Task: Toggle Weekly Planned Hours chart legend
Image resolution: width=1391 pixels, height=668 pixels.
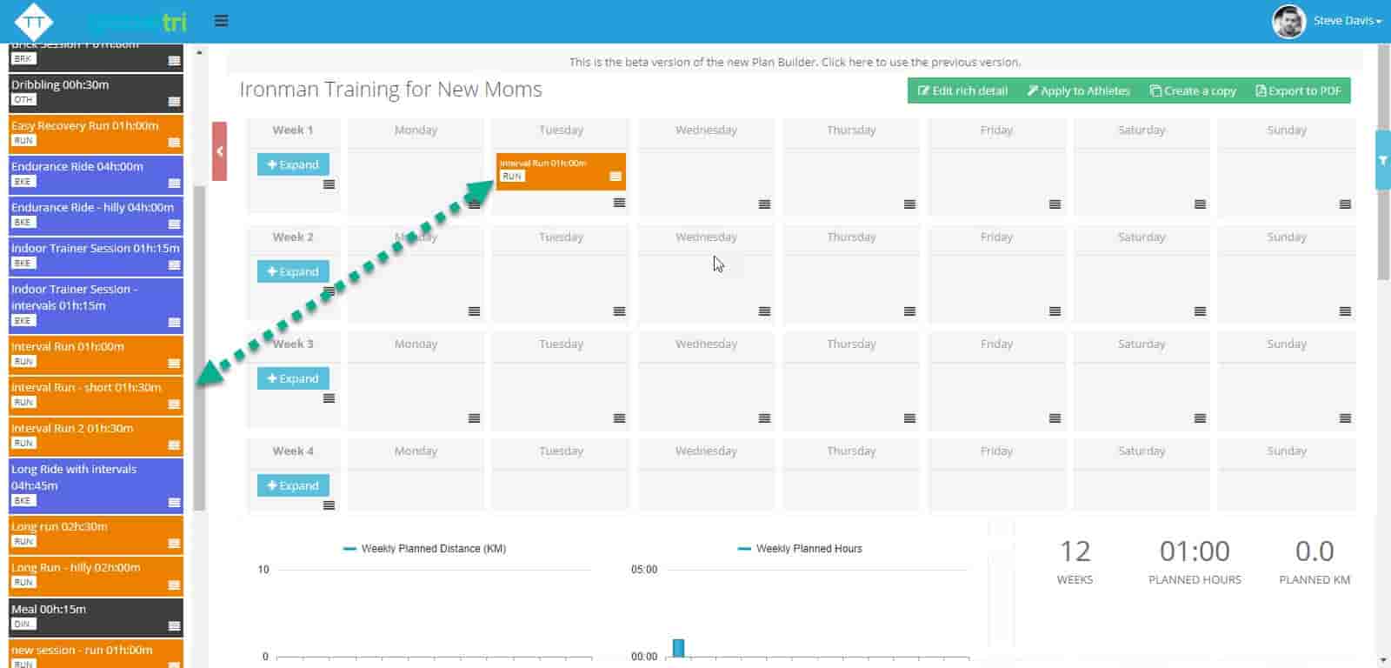Action: tap(800, 549)
